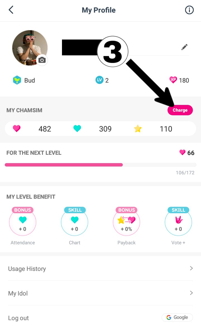The height and width of the screenshot is (326, 201).
Task: Tap the Bud rank badge icon
Action: pyautogui.click(x=17, y=80)
